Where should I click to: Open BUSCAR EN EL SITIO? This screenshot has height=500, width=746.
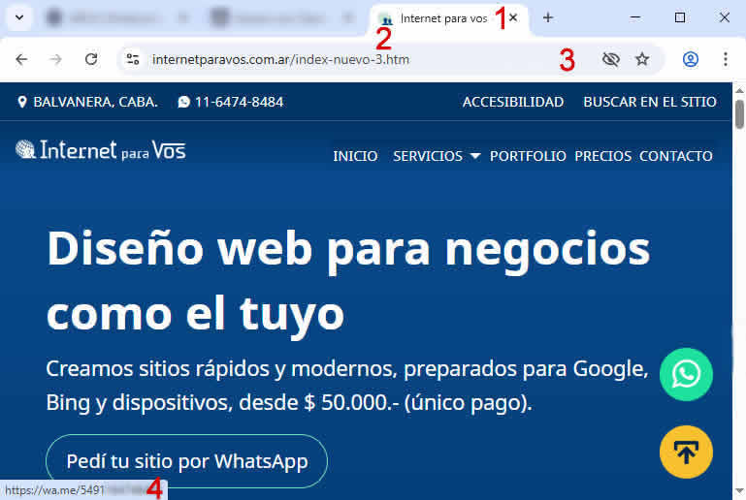[650, 102]
